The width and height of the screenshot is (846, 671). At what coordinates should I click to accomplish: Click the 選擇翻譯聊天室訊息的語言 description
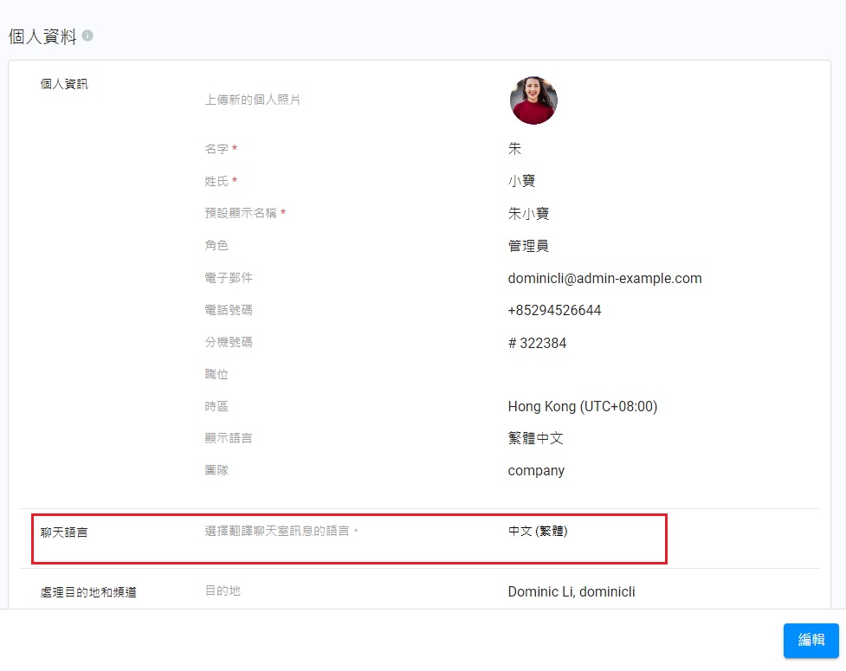(281, 531)
